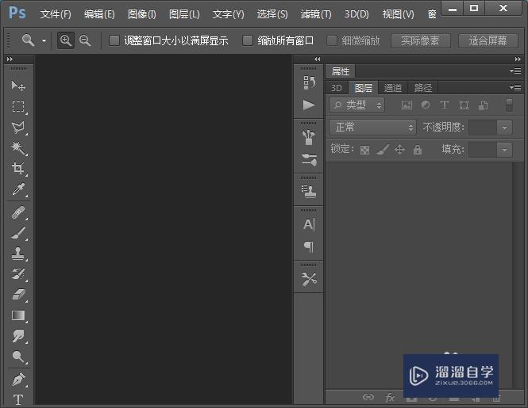Select the Clone Stamp tool
Viewport: 528px width, 408px height.
pos(18,254)
